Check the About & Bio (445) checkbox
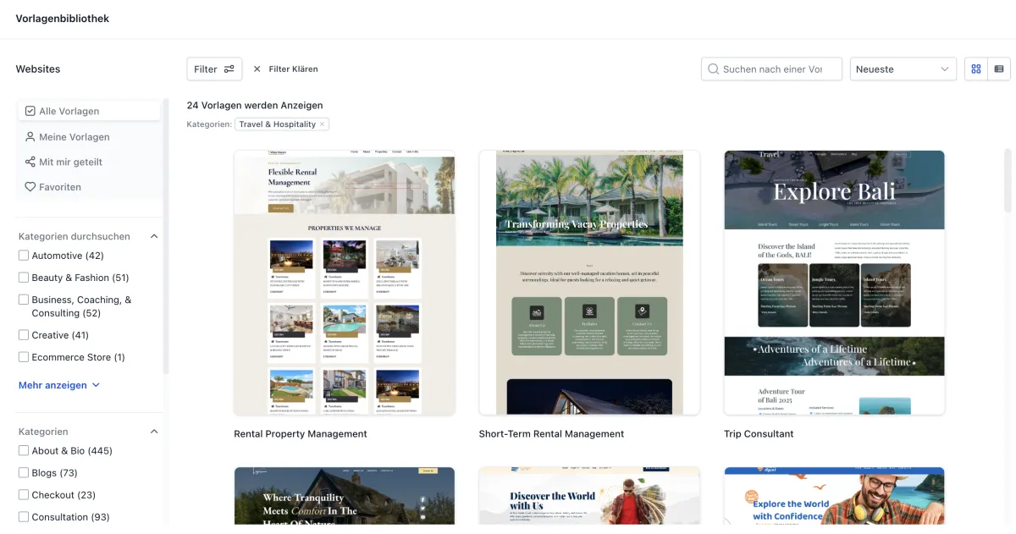 point(24,451)
